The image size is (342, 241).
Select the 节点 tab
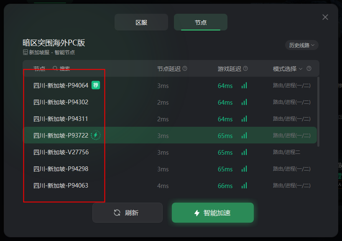coord(201,22)
